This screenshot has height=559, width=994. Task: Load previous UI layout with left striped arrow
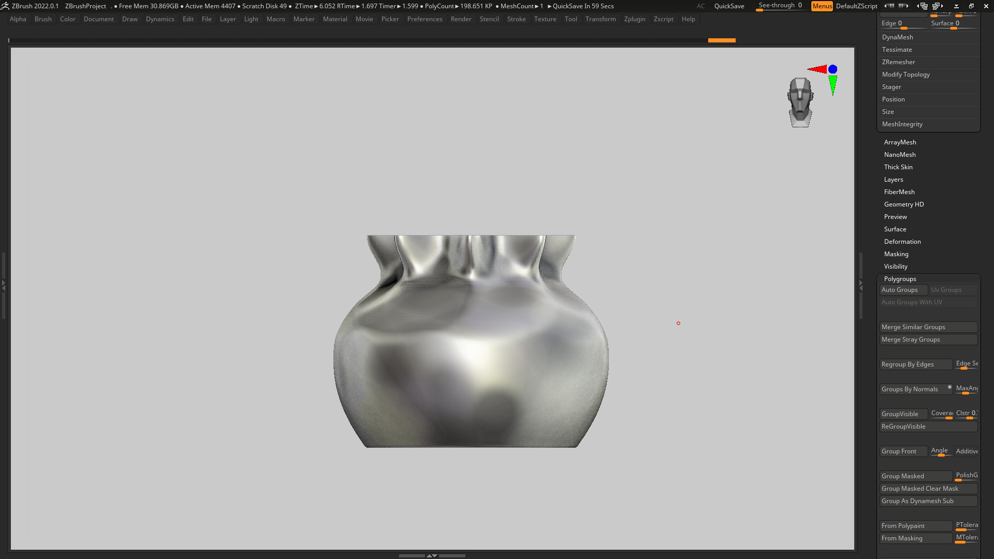tap(889, 6)
